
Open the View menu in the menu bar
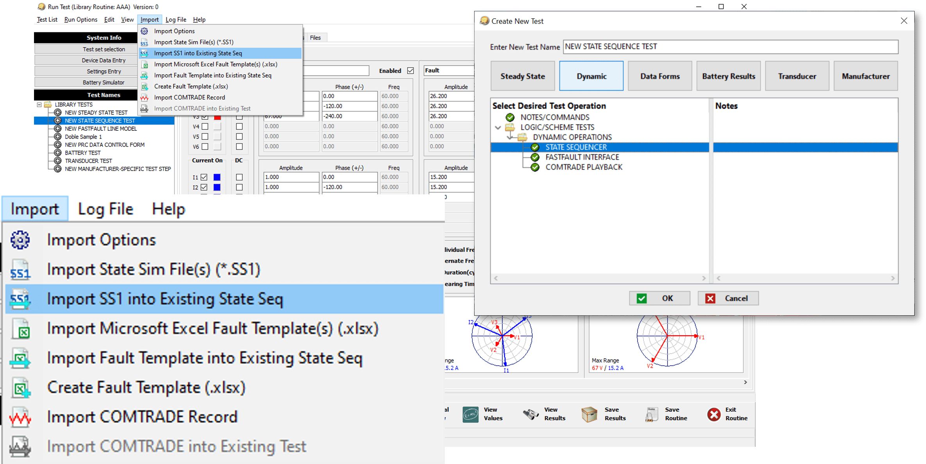[x=127, y=20]
